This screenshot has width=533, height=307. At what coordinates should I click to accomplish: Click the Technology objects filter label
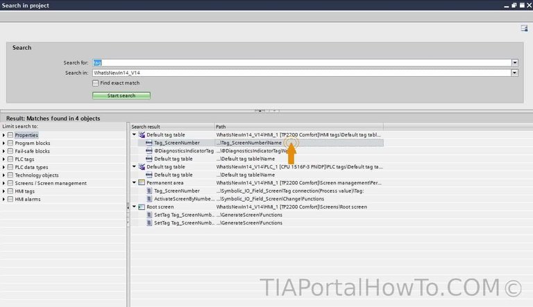point(37,175)
